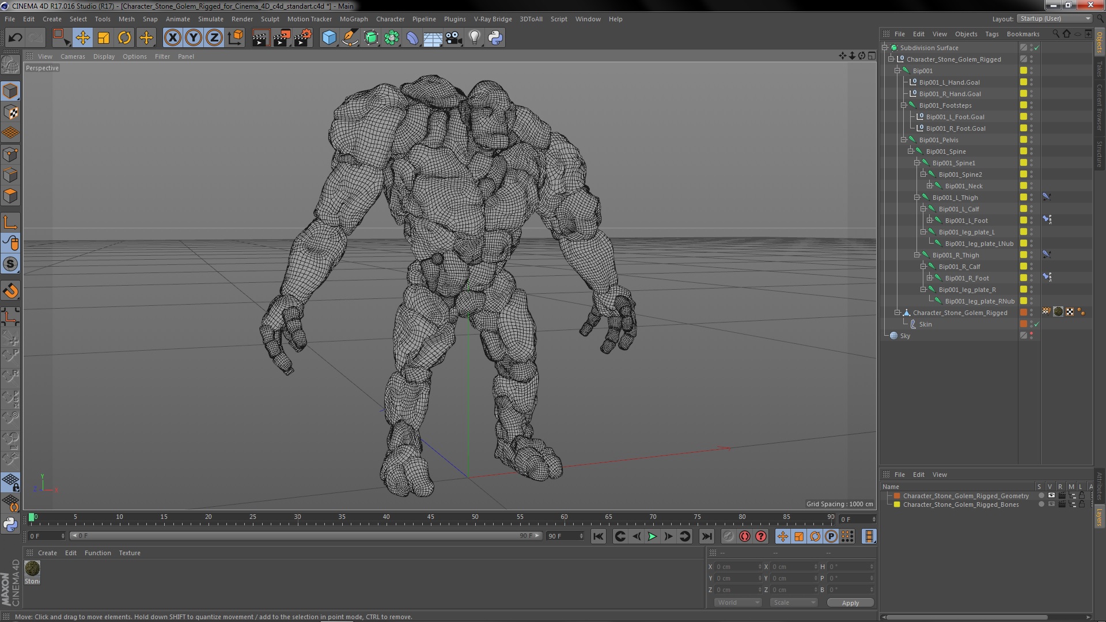Select the Spline Pen tool icon
Viewport: 1106px width, 622px height.
(350, 38)
